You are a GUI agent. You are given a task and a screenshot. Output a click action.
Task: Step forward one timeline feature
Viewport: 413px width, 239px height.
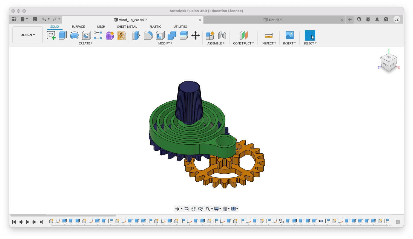coord(34,222)
